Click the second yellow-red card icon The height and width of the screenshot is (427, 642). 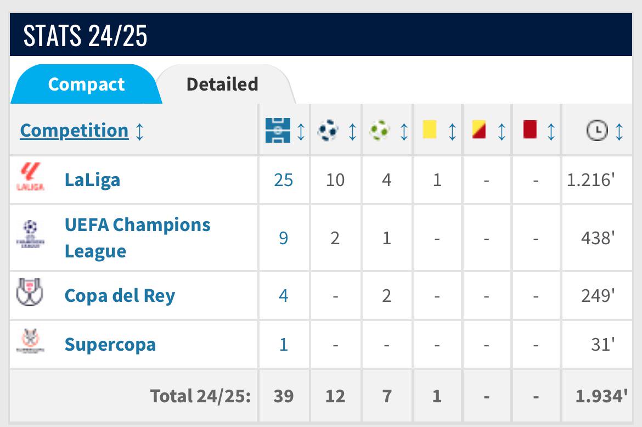[479, 129]
